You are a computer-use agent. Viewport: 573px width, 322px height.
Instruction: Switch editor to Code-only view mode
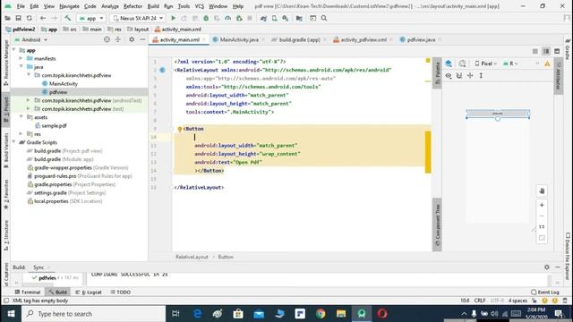click(535, 52)
